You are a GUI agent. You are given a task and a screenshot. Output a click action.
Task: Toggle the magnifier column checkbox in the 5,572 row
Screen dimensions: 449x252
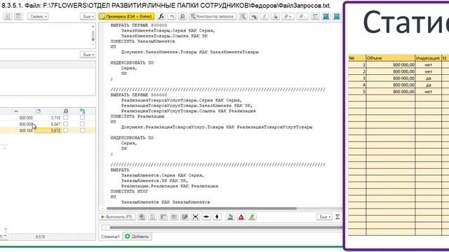coord(65,130)
